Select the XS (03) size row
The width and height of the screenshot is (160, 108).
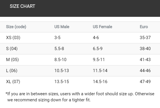click(80, 38)
